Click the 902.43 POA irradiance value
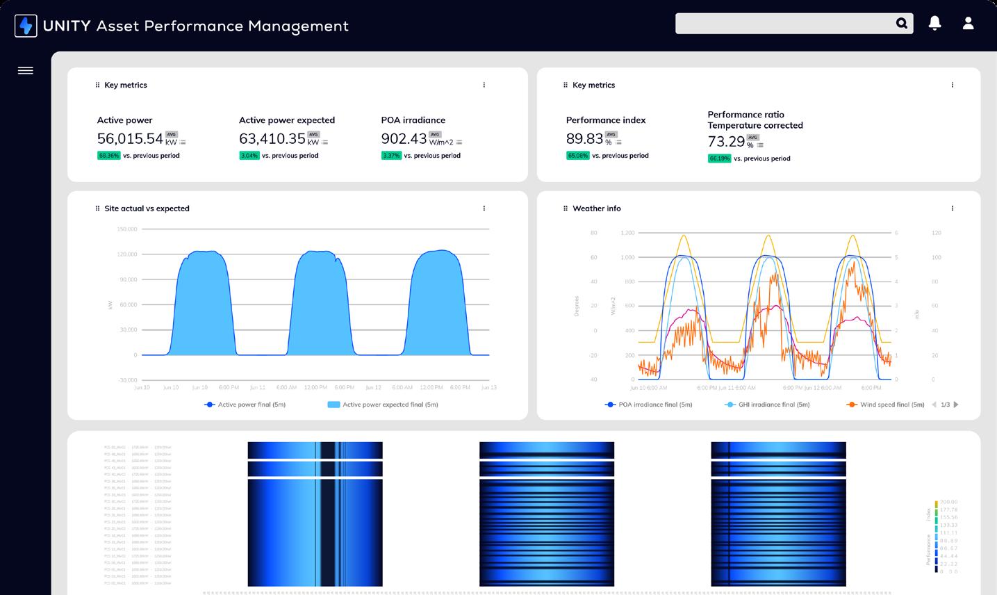 tap(404, 138)
